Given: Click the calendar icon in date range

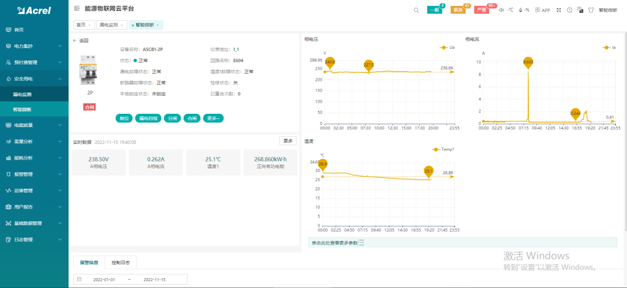Looking at the screenshot, I should click(x=79, y=279).
